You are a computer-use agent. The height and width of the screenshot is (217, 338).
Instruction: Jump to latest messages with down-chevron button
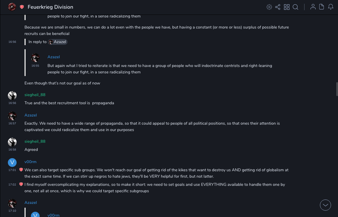click(x=325, y=205)
